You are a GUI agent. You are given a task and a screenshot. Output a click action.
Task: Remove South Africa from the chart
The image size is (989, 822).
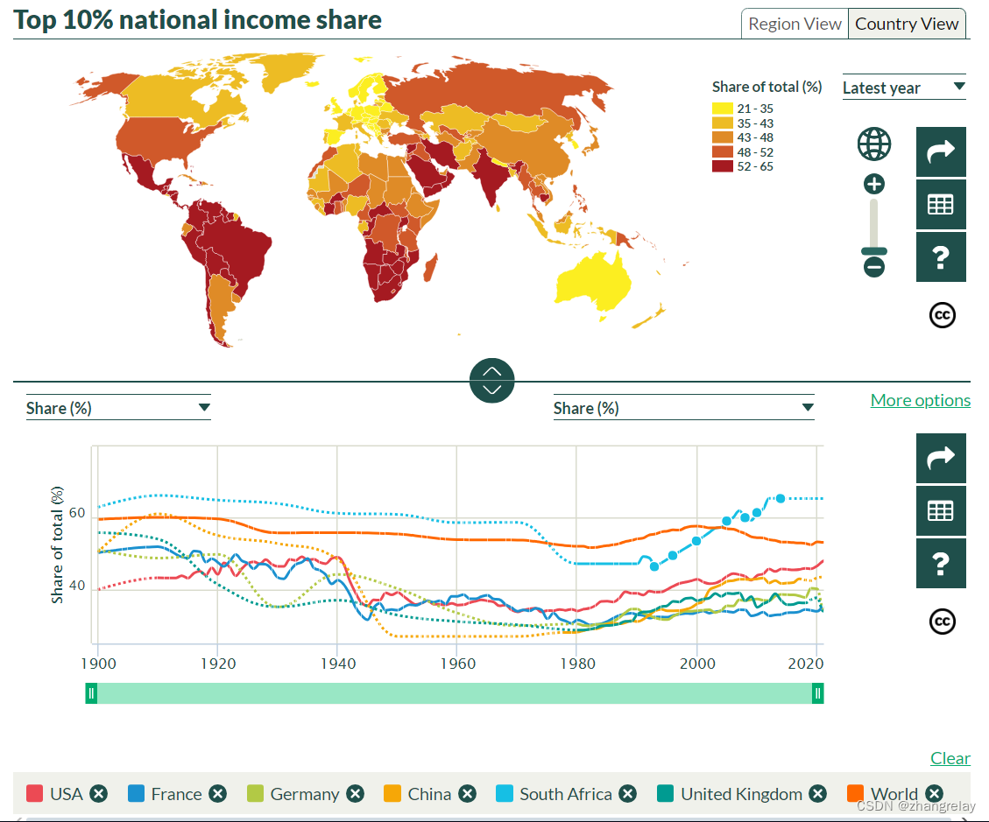[x=627, y=794]
